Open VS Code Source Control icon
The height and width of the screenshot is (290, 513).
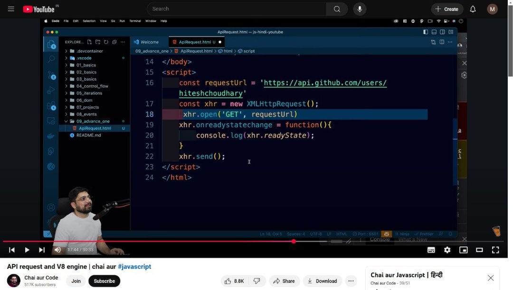pyautogui.click(x=51, y=75)
